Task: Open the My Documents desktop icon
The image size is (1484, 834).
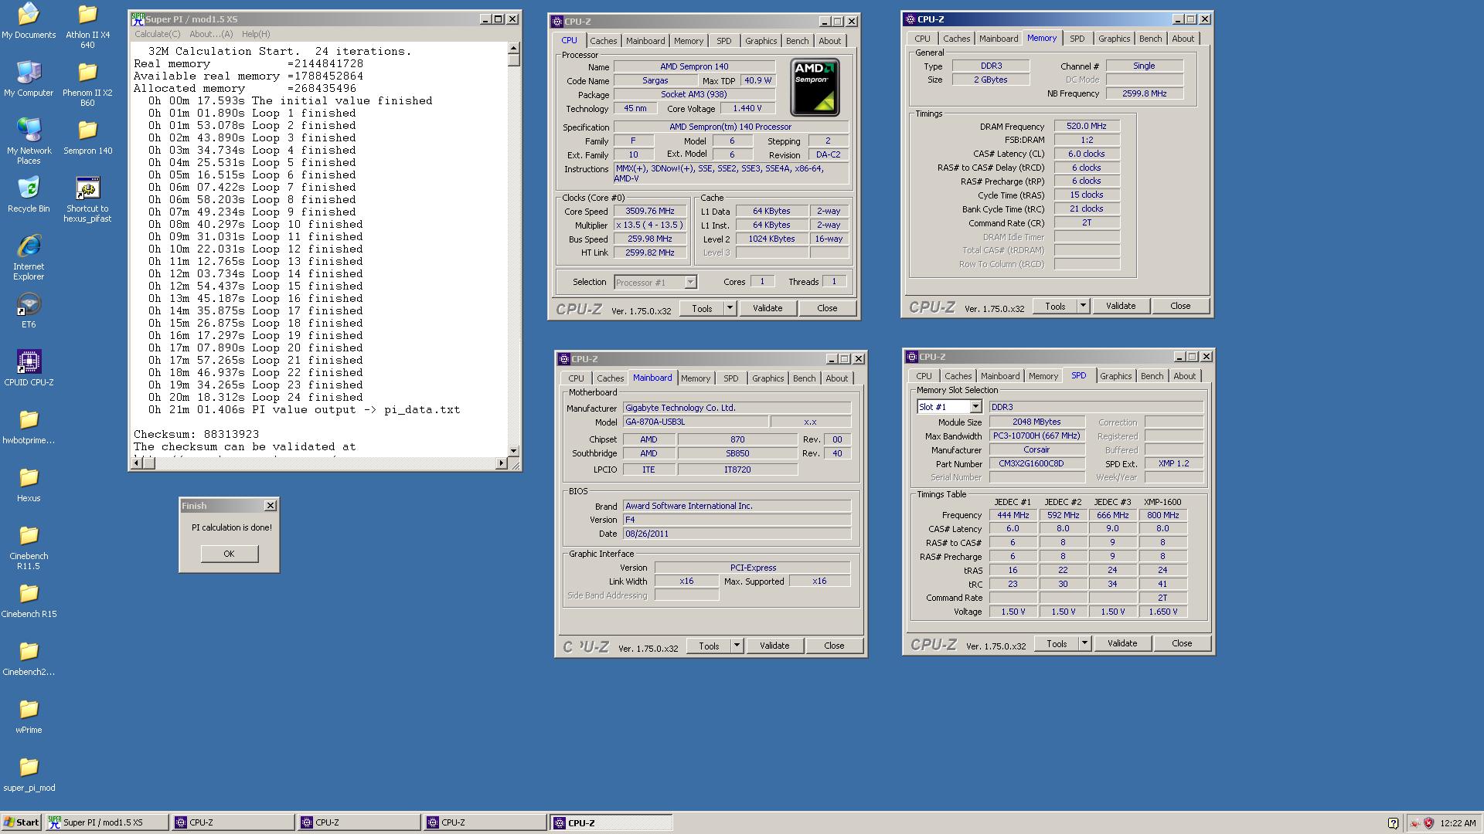Action: click(29, 22)
